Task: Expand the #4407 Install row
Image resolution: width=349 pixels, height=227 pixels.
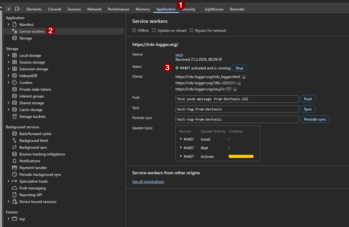Action: tap(181, 139)
